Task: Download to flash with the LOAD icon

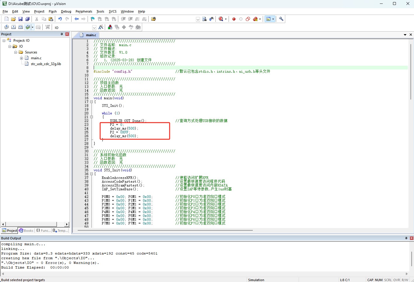Action: (48, 27)
